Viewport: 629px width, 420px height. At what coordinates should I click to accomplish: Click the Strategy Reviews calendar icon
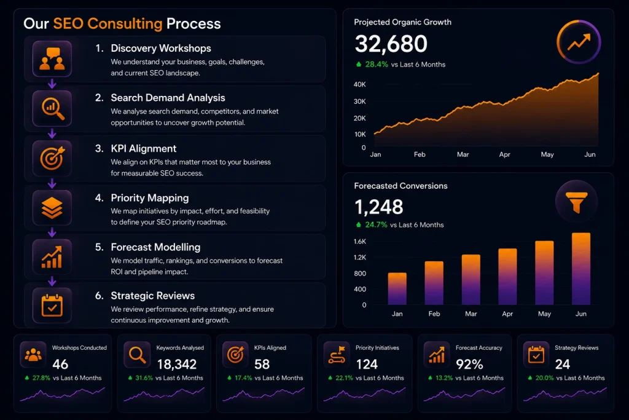point(536,355)
